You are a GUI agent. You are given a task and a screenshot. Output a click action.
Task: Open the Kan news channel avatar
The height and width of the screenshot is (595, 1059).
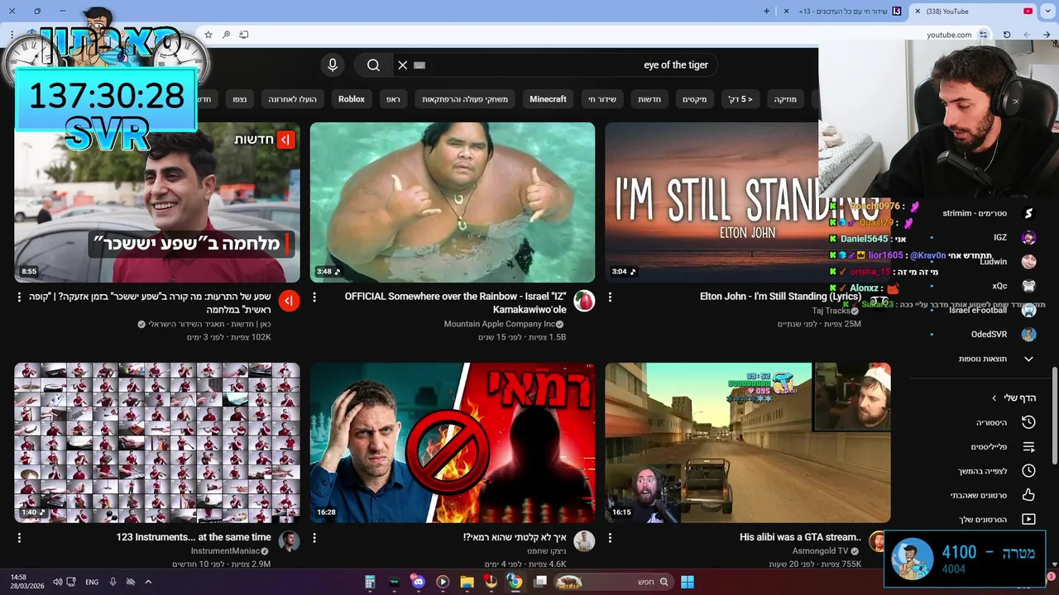coord(289,300)
